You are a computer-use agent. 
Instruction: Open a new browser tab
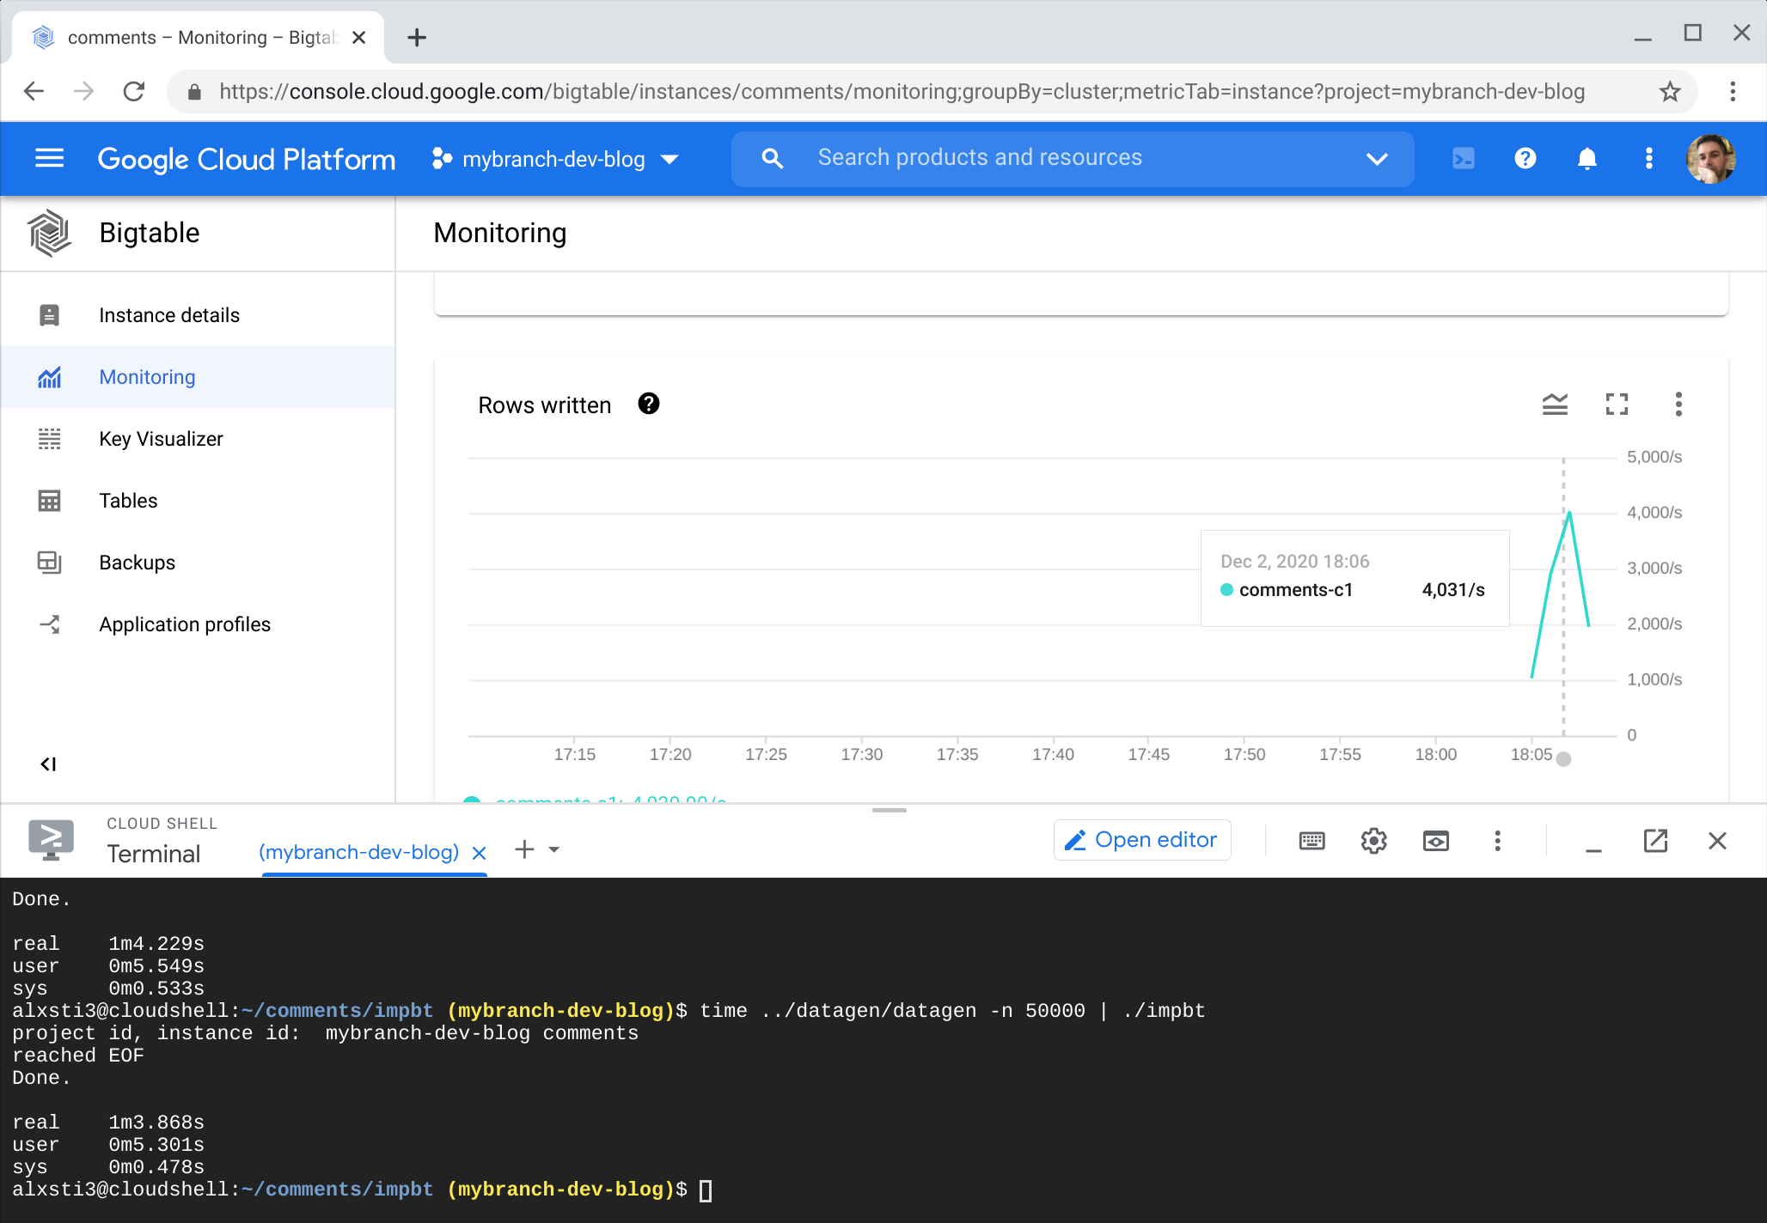tap(417, 38)
